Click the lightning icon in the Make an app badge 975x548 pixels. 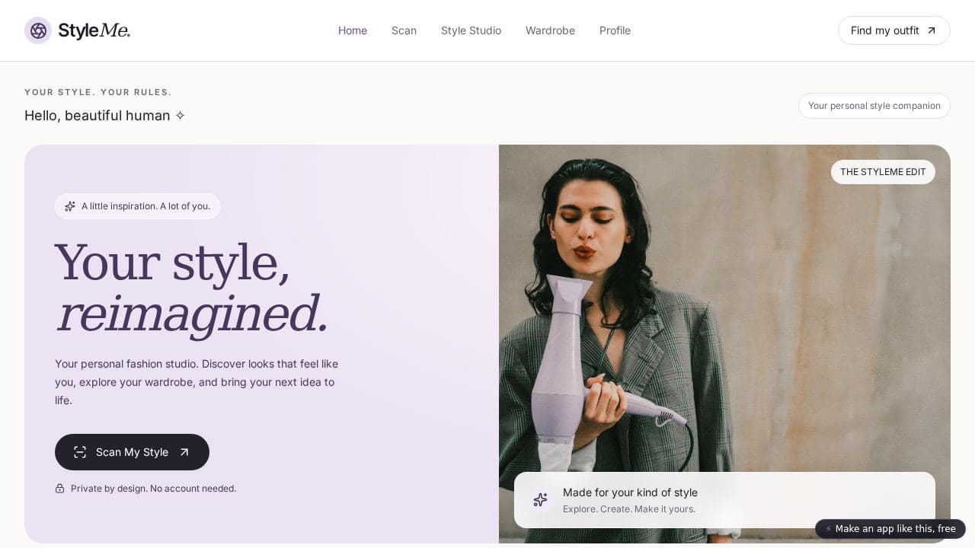[x=829, y=529]
